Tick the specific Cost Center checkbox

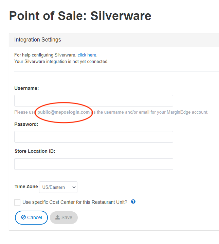pyautogui.click(x=17, y=202)
